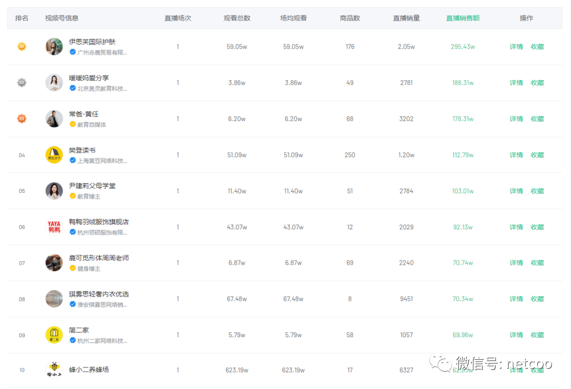571x389 pixels.
Task: Click the 尹建莉父母学堂 avatar
Action: click(x=54, y=191)
